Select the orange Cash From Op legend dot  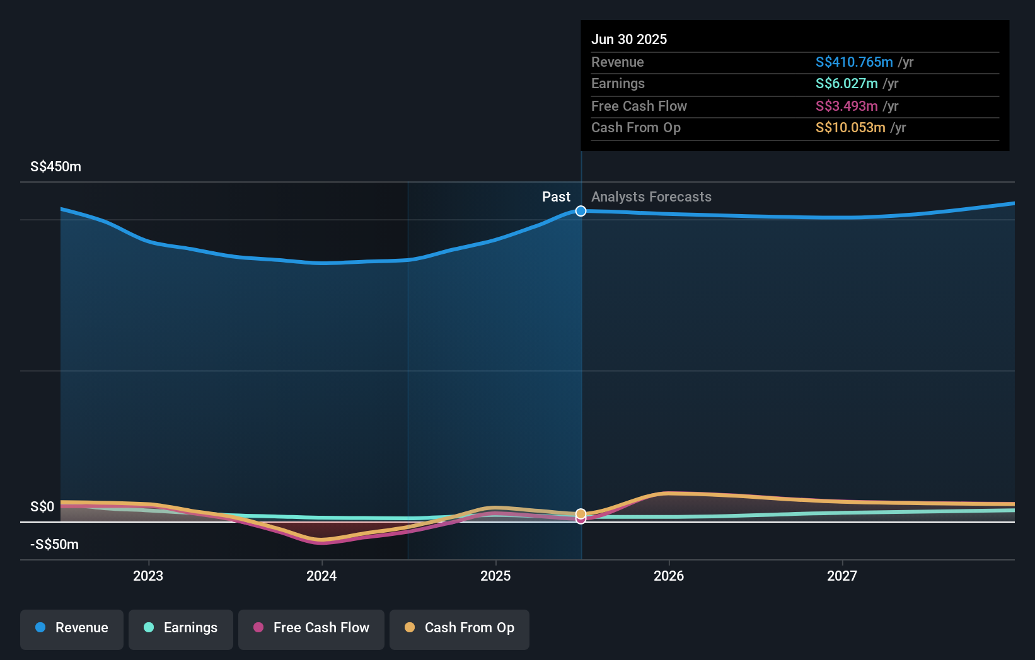pyautogui.click(x=410, y=628)
